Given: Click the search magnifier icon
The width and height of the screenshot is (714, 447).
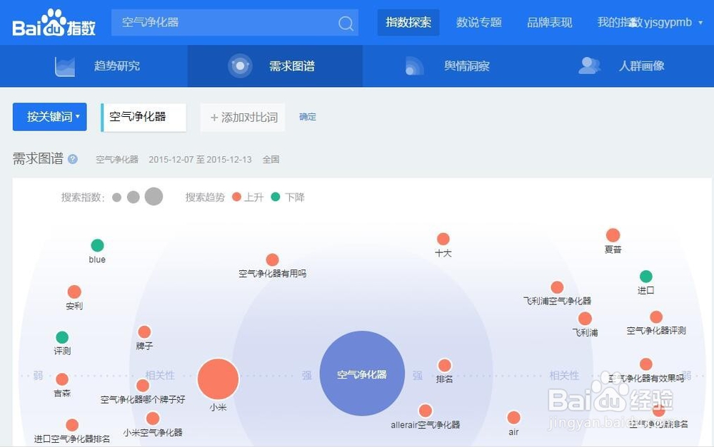Looking at the screenshot, I should coord(346,23).
